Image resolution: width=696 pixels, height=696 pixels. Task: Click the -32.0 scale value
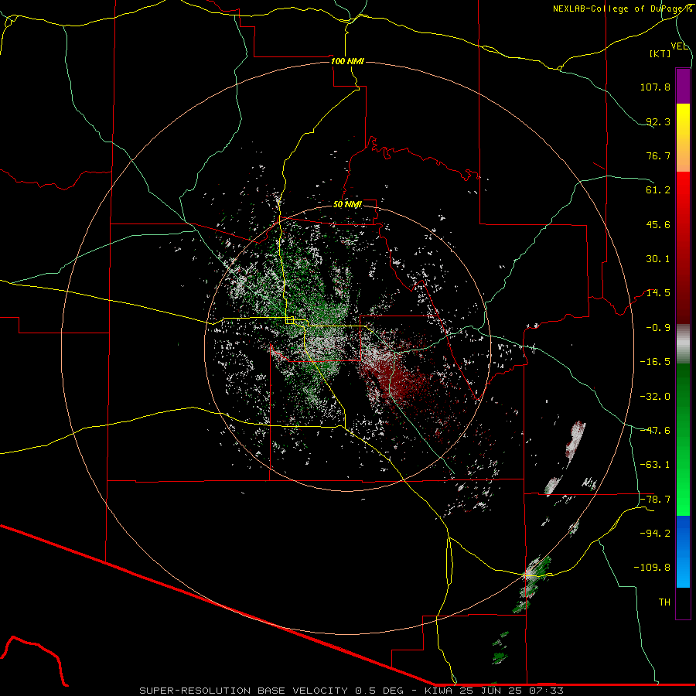point(655,397)
